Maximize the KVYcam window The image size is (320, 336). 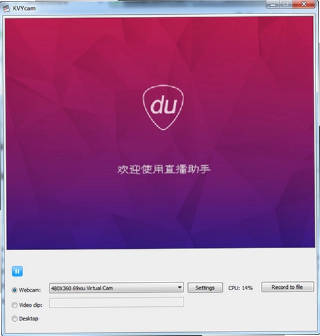click(286, 4)
